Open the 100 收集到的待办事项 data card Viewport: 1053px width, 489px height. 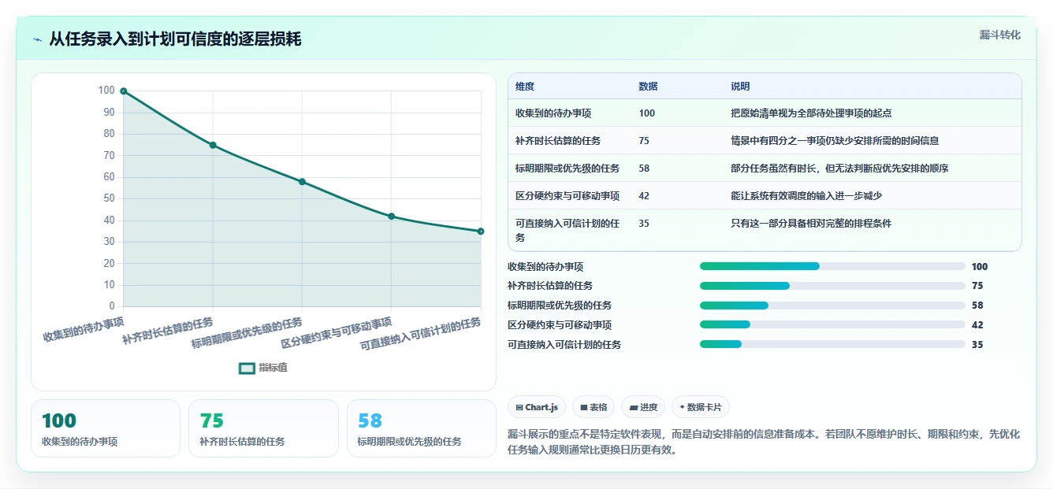tap(106, 428)
